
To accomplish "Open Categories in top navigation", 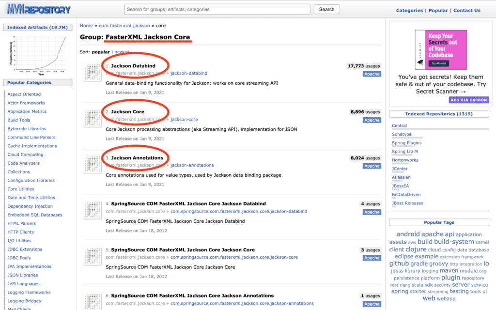I will click(x=409, y=10).
